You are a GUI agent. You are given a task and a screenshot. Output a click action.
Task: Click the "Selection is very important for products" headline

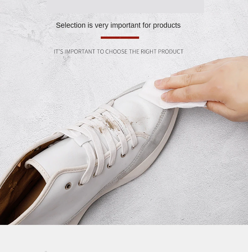(x=118, y=26)
